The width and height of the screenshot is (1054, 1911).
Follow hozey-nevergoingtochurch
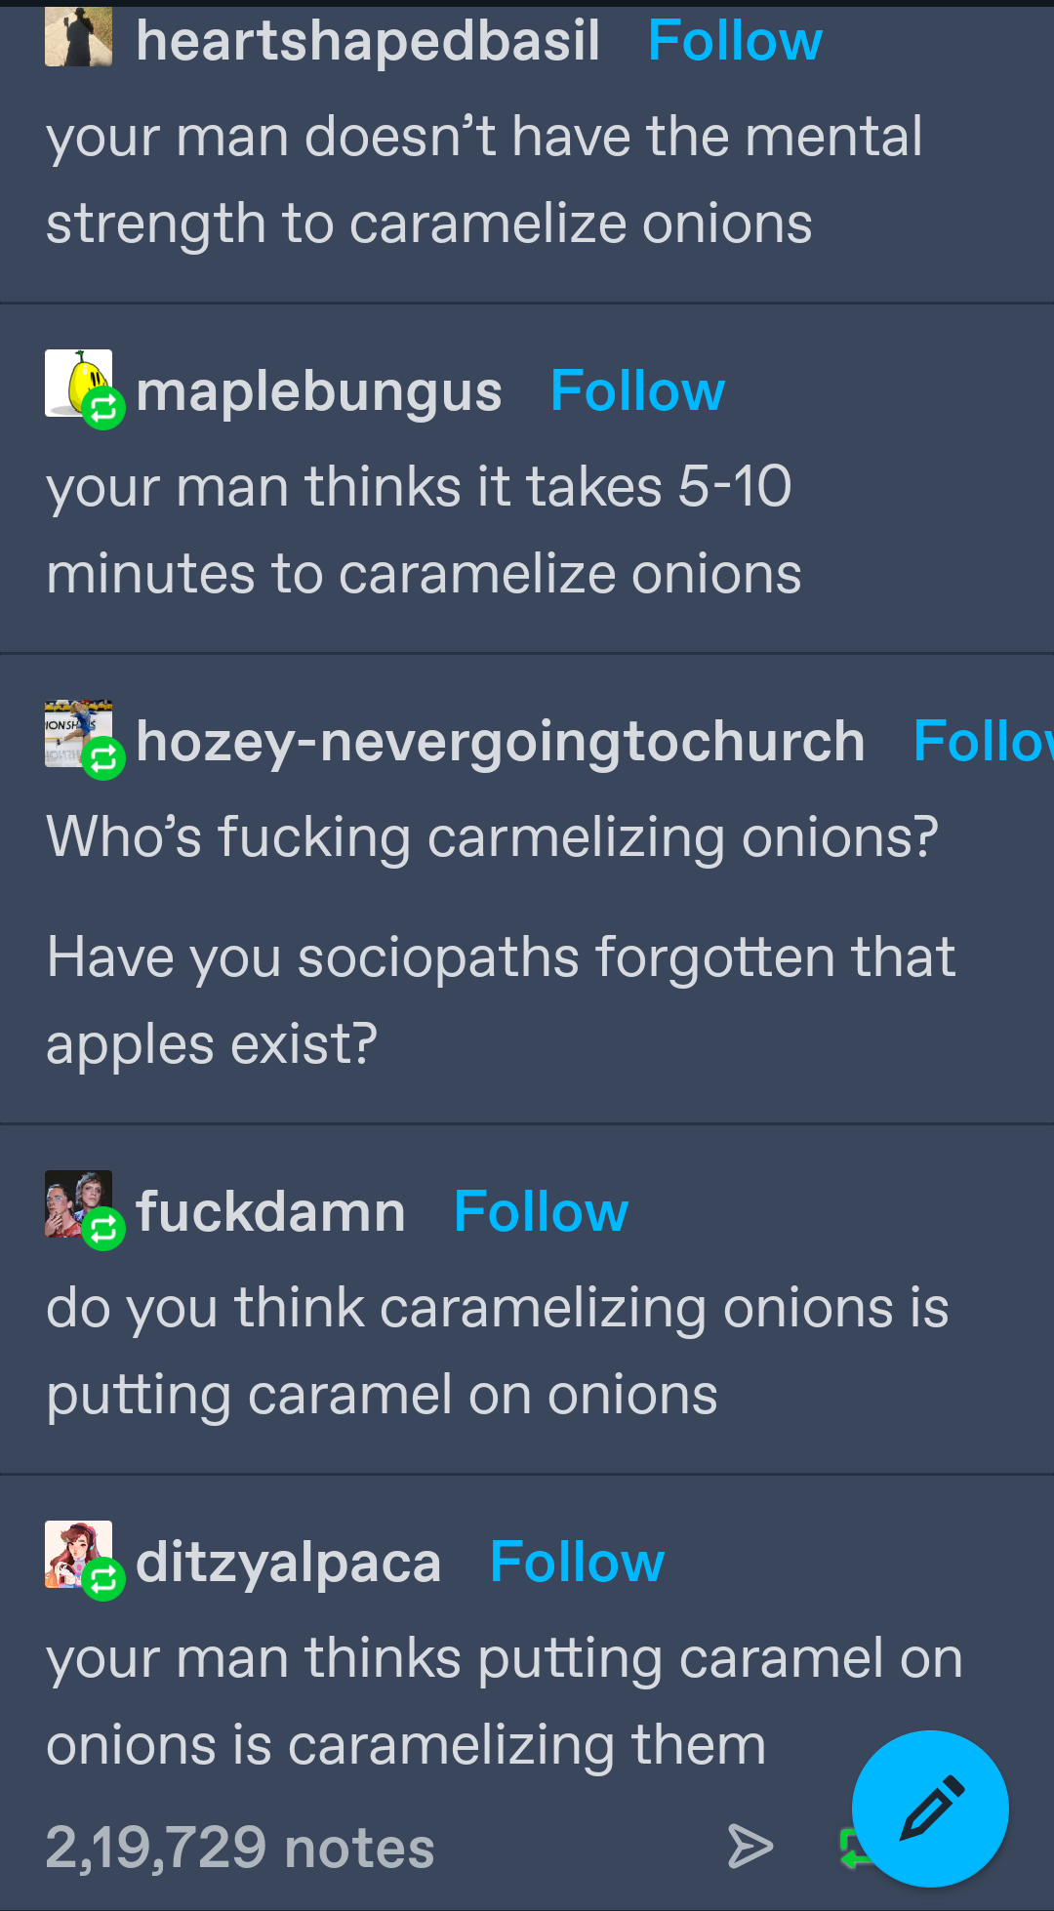982,742
